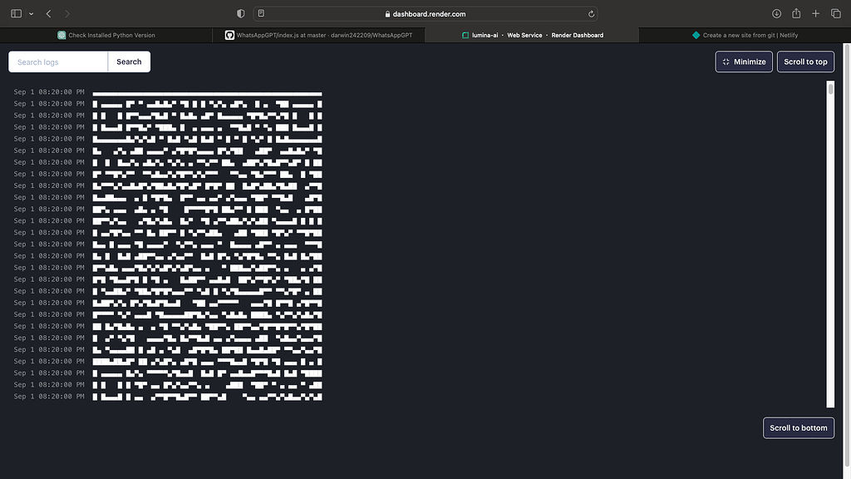This screenshot has width=851, height=479.
Task: Click the forward navigation arrow
Action: (x=66, y=13)
